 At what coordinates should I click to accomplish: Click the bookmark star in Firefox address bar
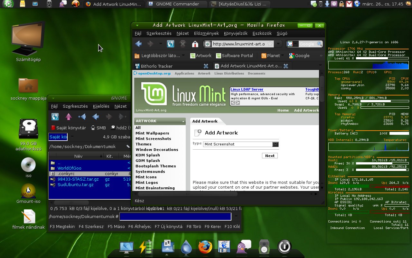pos(270,44)
